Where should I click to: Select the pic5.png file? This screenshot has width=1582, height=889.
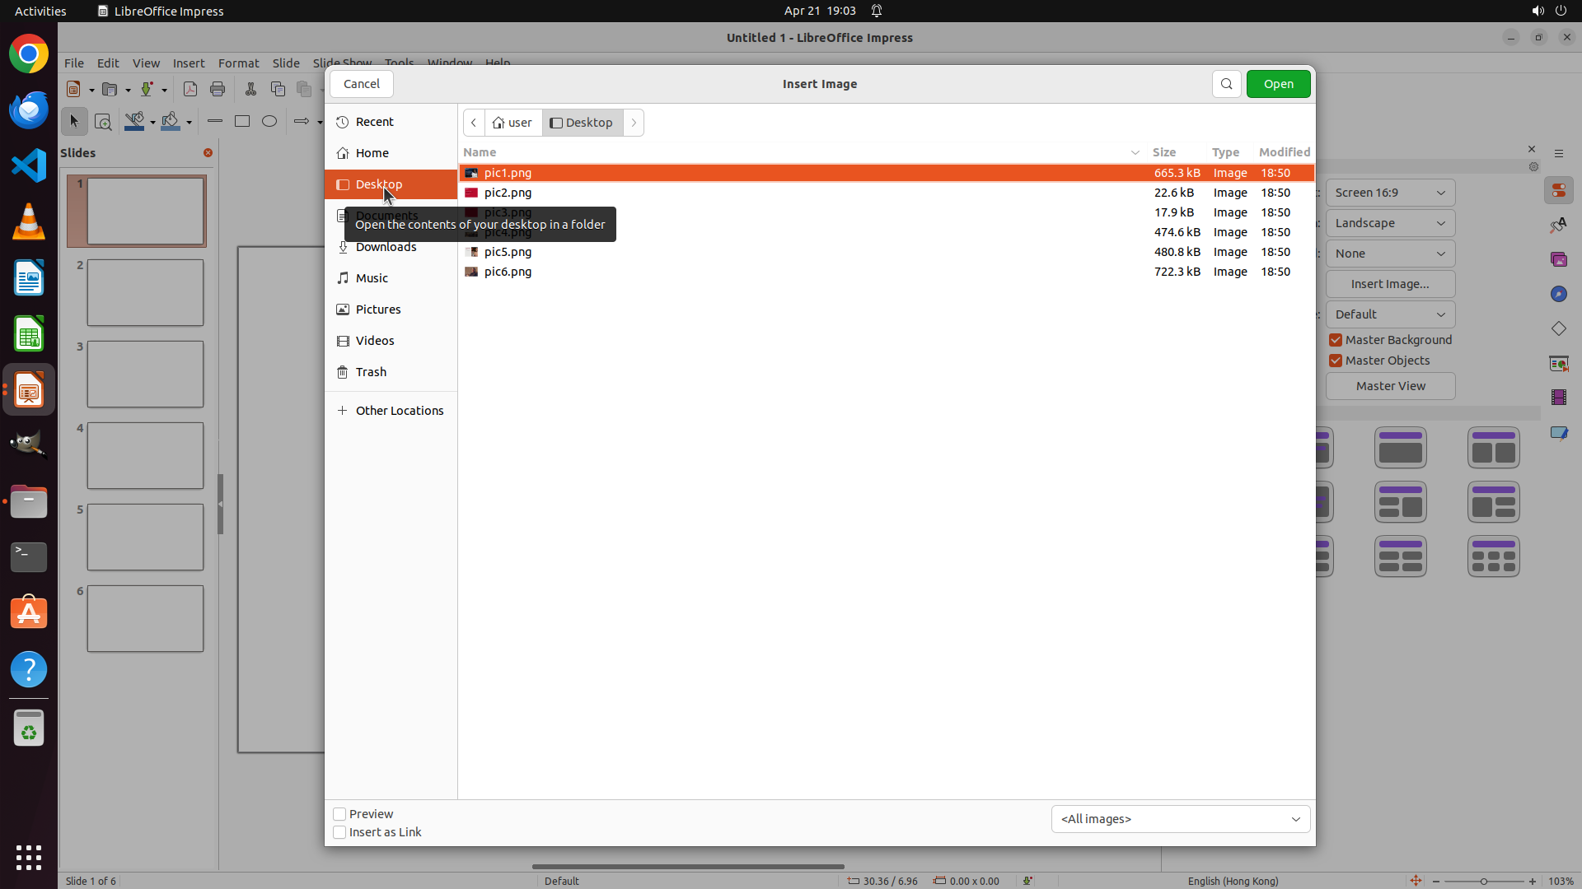(508, 252)
